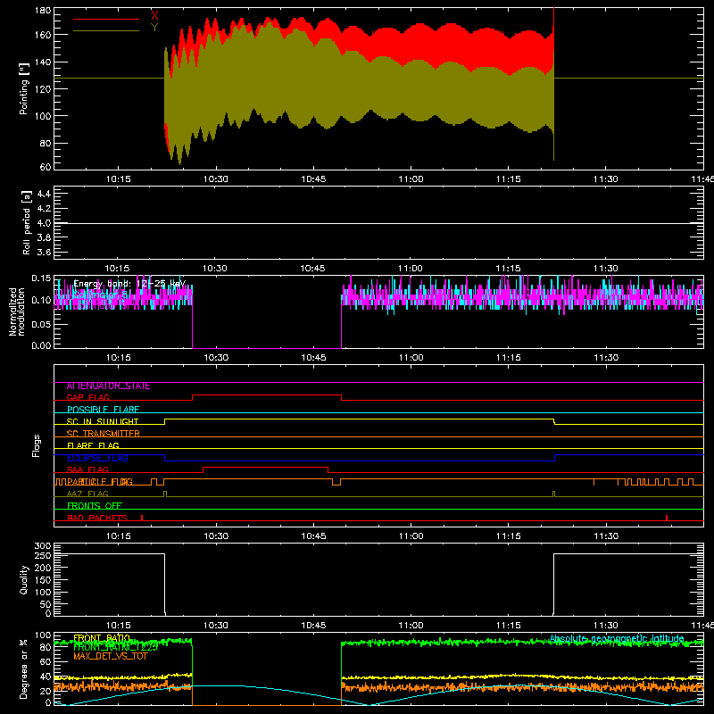The height and width of the screenshot is (714, 714).
Task: Click the PARTICLE_FLAG label
Action: coord(100,482)
